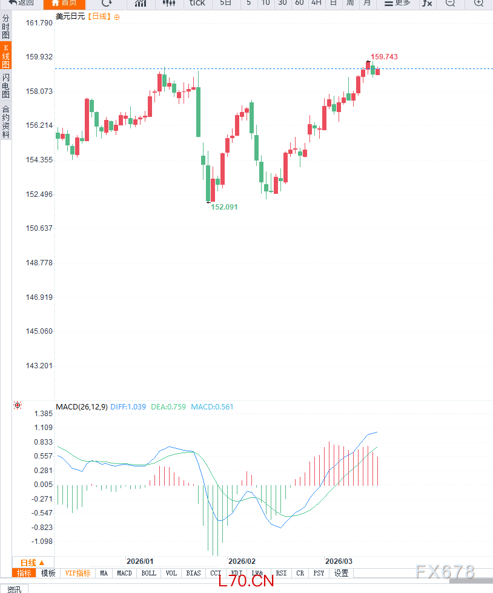Click the refresh icon in top toolbar
Screen dimensions: 493x593
[x=107, y=3]
